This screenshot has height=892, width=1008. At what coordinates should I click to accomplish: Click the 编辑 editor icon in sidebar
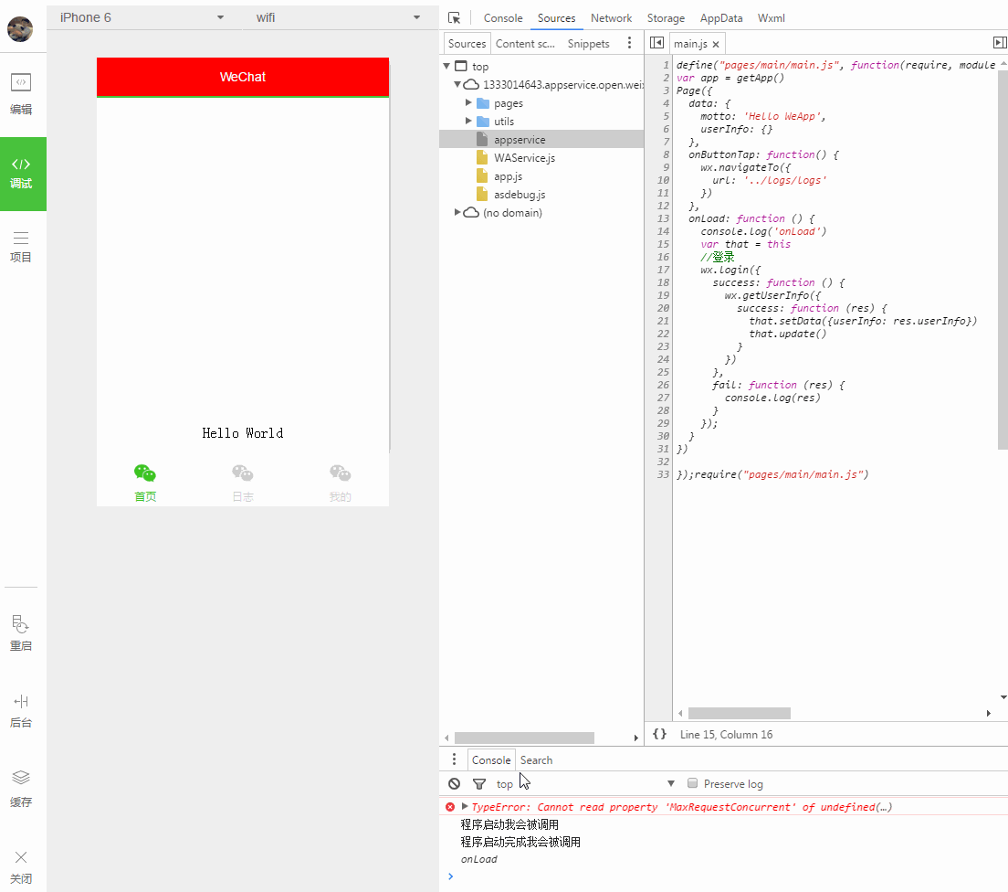(x=21, y=83)
